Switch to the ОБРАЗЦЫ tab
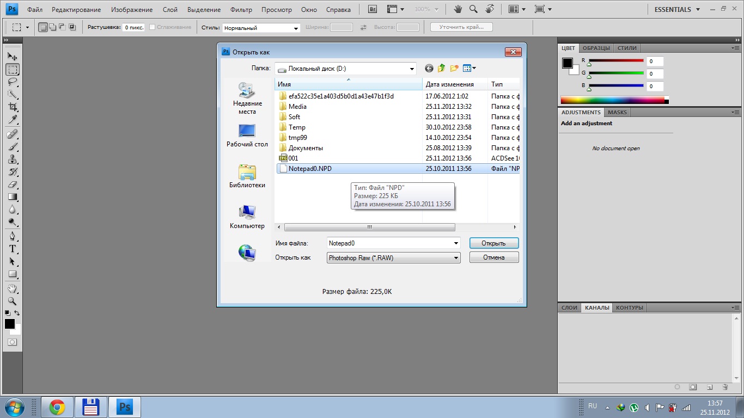Screen dimensions: 744x418 tap(596, 48)
